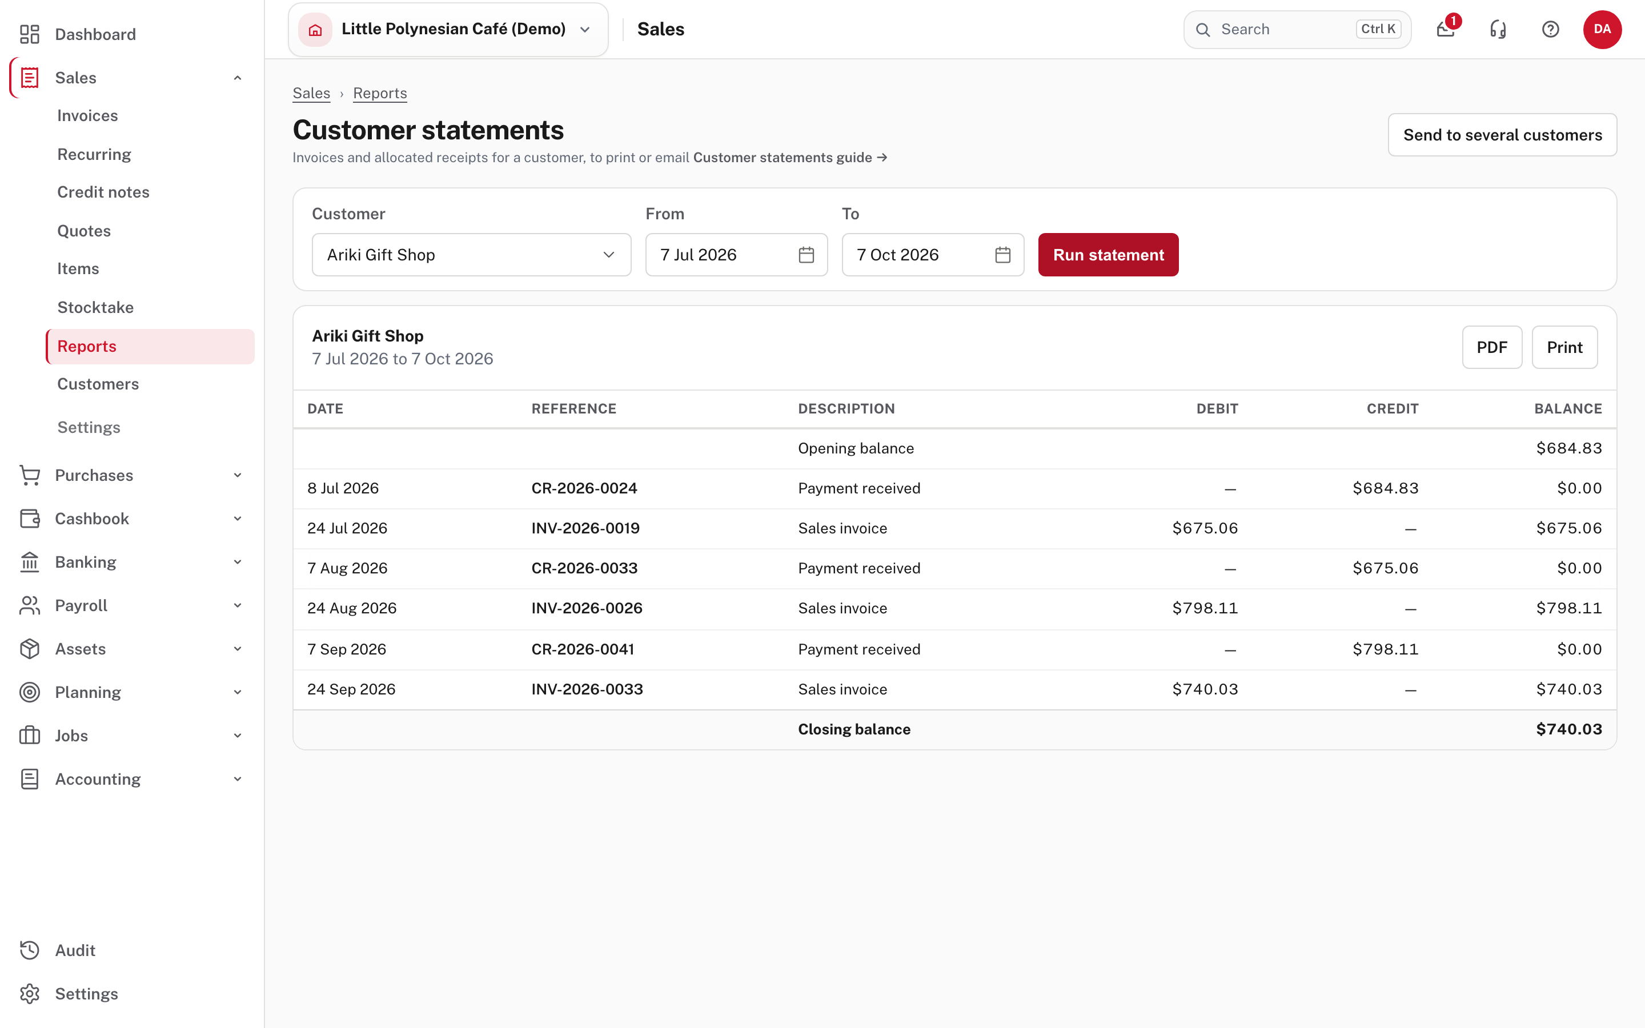
Task: Open reference INV-2026-0026
Action: point(587,608)
